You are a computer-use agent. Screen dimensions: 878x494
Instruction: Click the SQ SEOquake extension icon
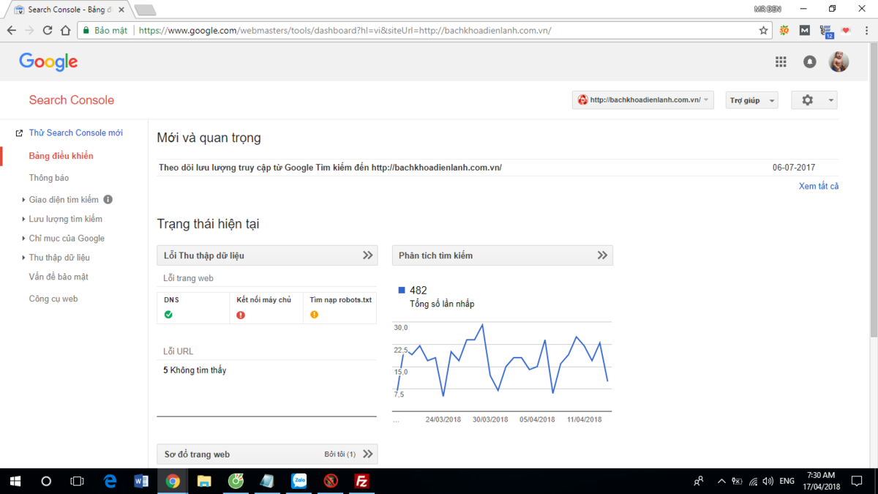(784, 31)
